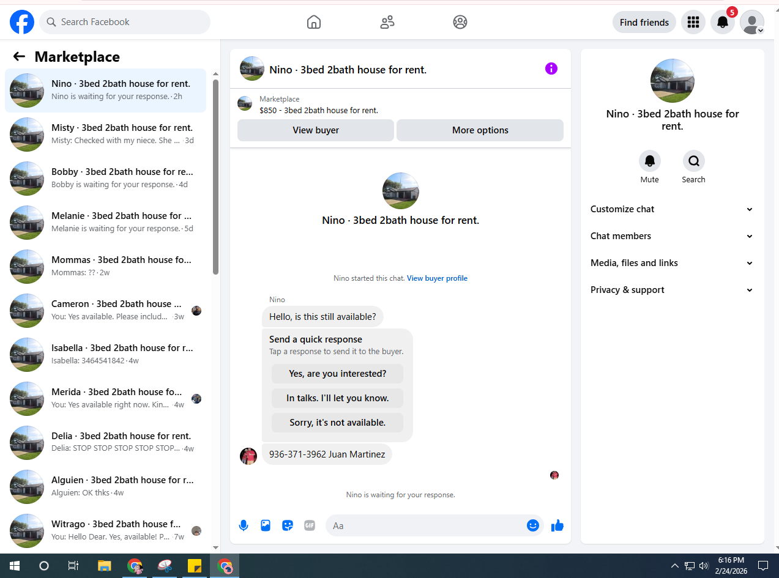Go to the Home feed icon
Screen dimensions: 779x578
click(314, 22)
